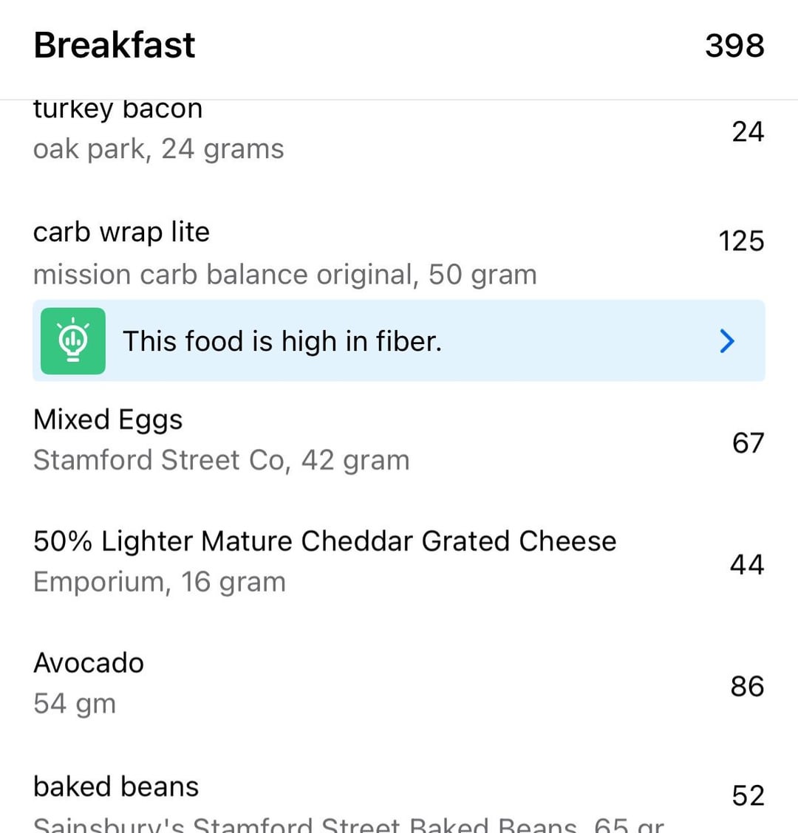This screenshot has height=833, width=798.
Task: Open the Mixed Eggs food entry
Action: [x=108, y=419]
